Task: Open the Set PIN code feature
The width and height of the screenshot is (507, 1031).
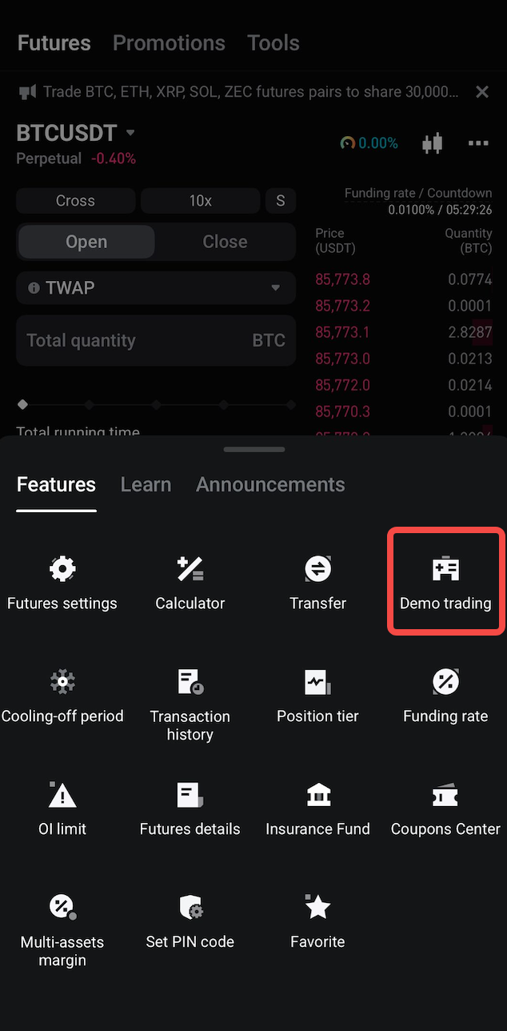Action: [x=190, y=919]
